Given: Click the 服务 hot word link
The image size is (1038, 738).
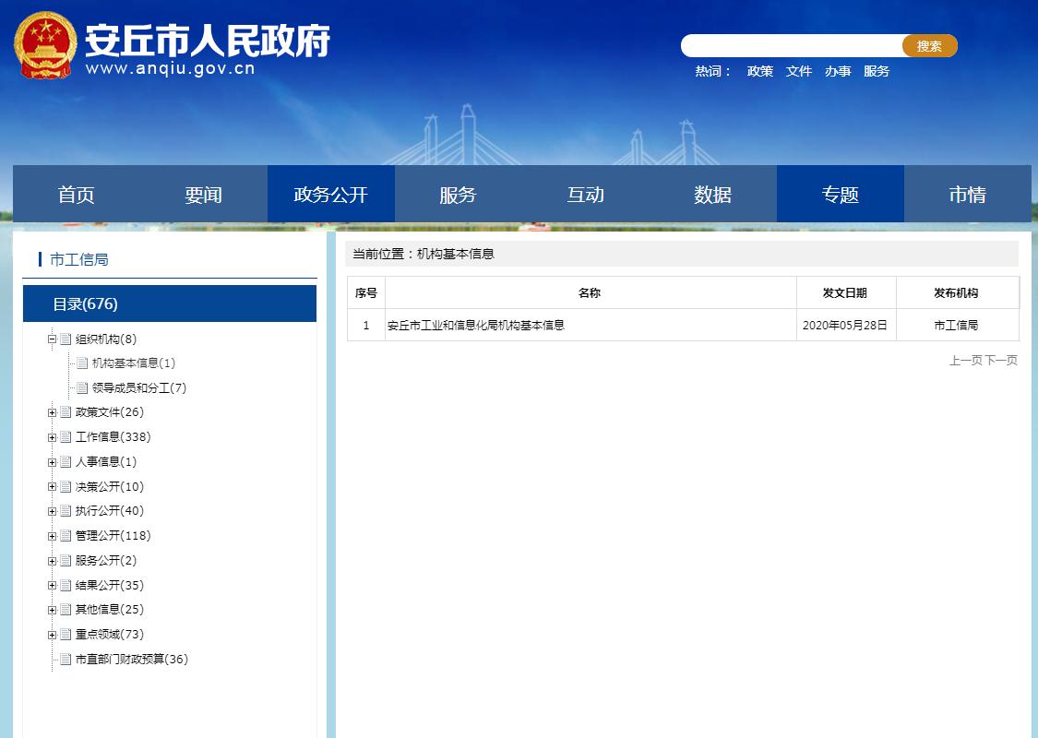Looking at the screenshot, I should 877,71.
